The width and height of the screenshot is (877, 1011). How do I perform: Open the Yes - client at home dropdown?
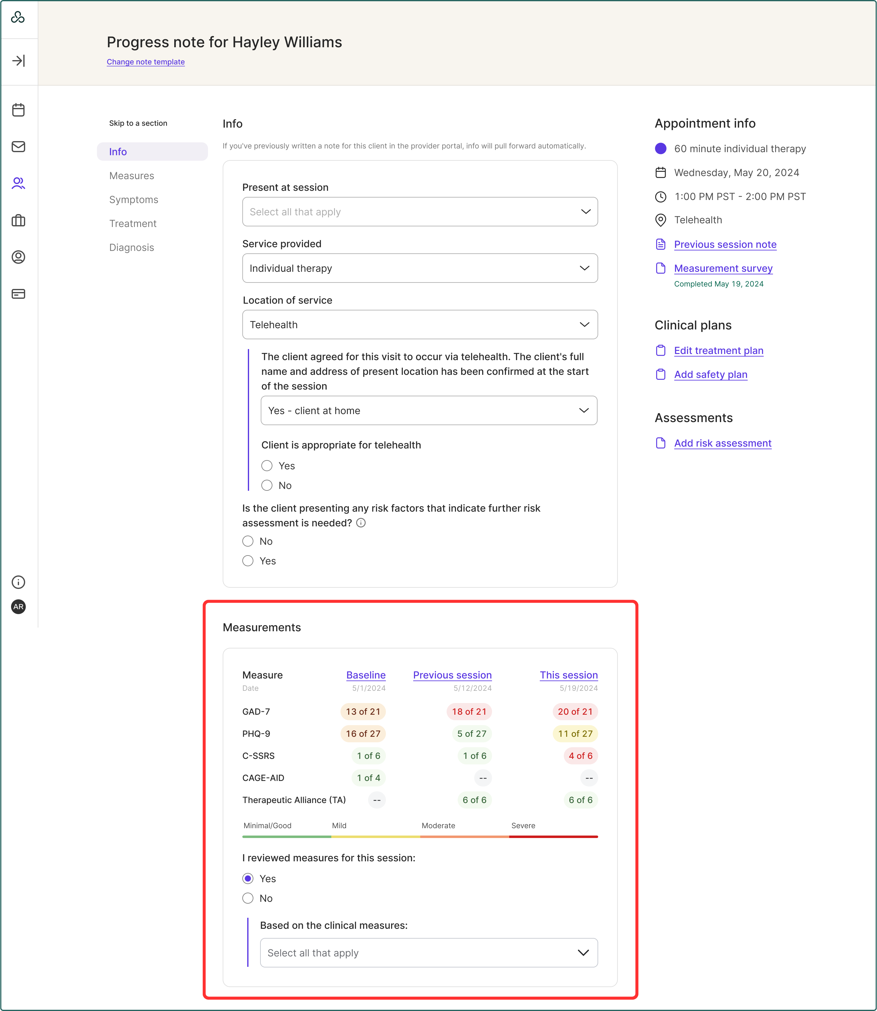pyautogui.click(x=429, y=410)
